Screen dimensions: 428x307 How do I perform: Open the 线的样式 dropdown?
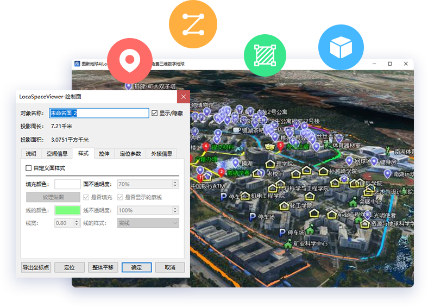pos(148,223)
